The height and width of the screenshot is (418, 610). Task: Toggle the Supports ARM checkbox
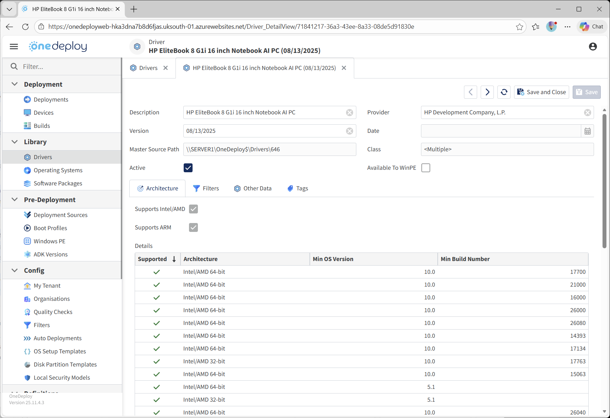coord(193,227)
